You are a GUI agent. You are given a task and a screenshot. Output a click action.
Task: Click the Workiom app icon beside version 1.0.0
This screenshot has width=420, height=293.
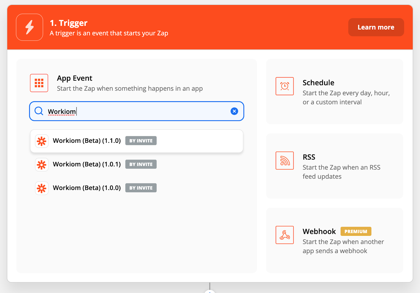41,188
